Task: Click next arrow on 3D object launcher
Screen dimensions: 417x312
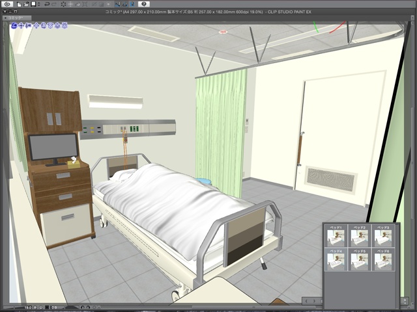Action: [x=314, y=301]
